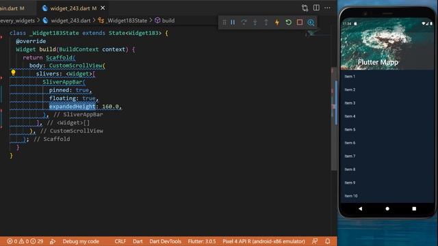The image size is (438, 246).
Task: Click the CustomScrollView class name
Action: [x=76, y=66]
